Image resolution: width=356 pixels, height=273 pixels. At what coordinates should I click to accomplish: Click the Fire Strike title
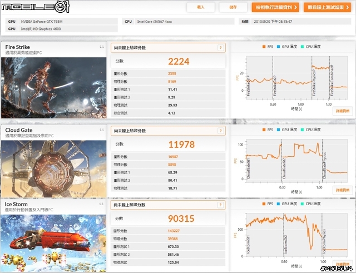(x=17, y=47)
